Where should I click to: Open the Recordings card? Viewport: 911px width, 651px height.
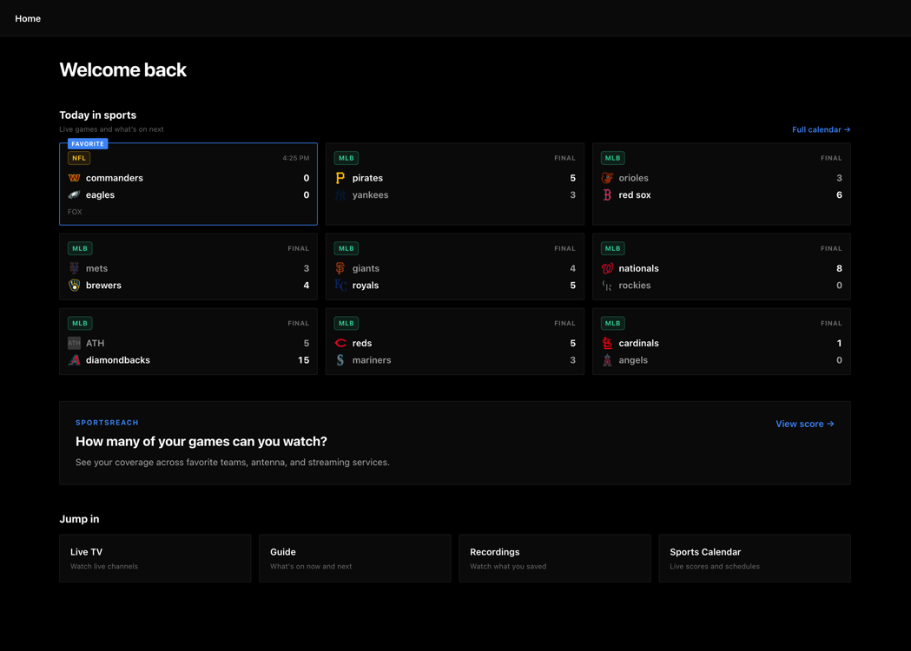pos(555,558)
